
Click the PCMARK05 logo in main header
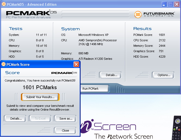pyautogui.click(x=31, y=13)
